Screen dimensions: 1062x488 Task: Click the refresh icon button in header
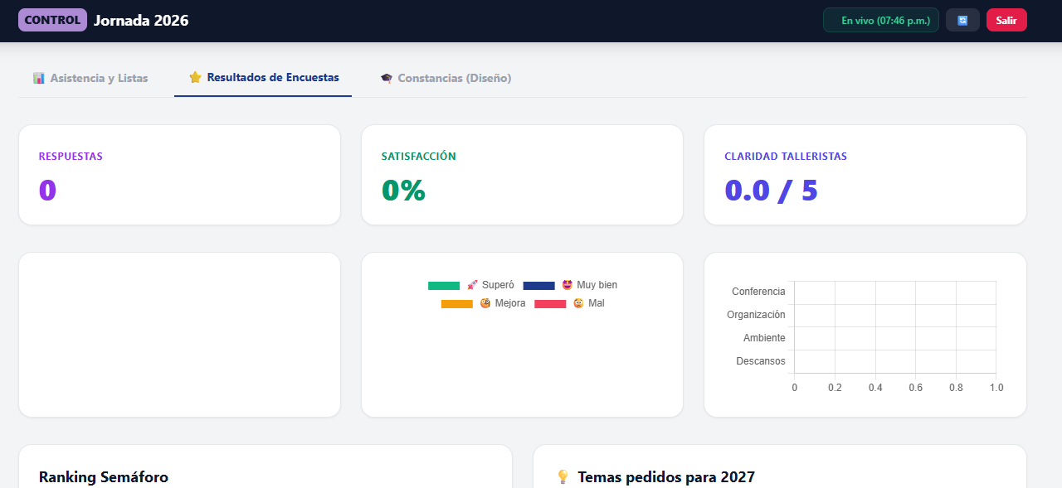click(x=962, y=20)
